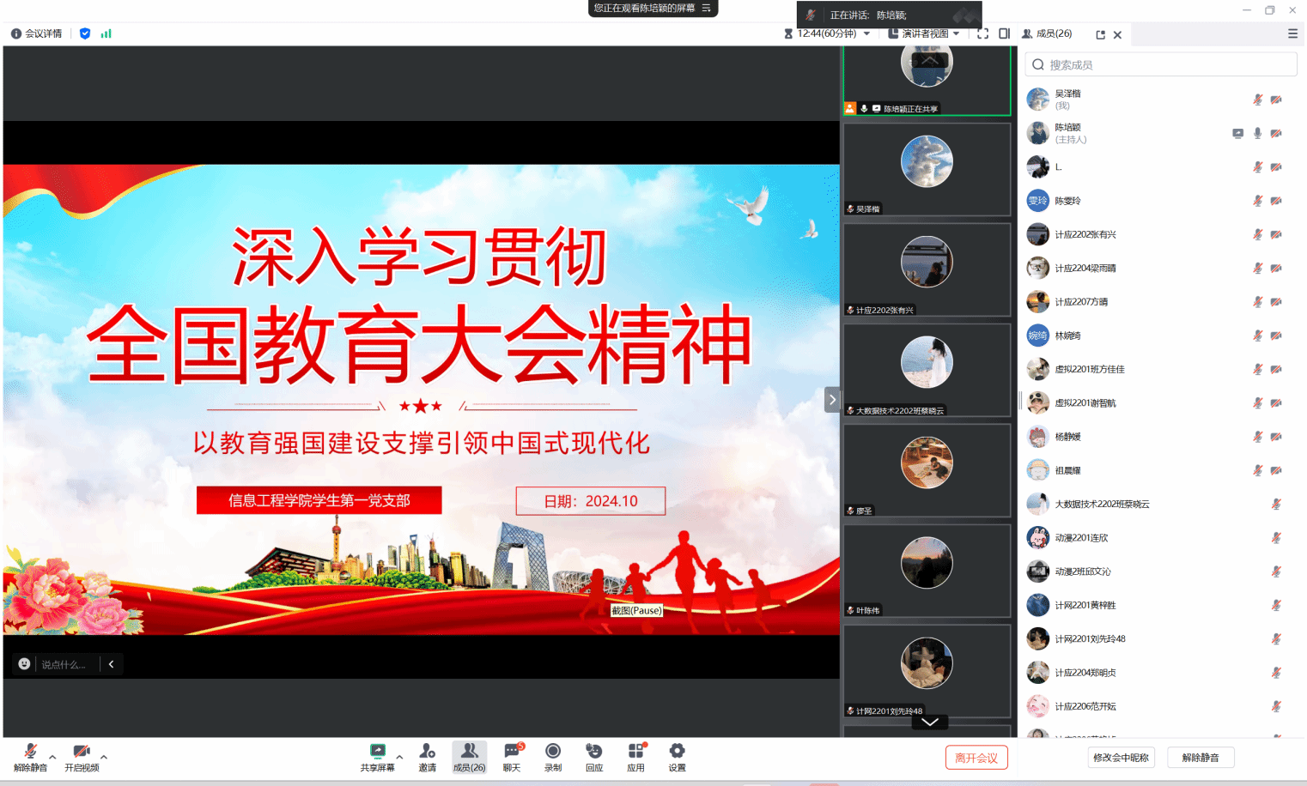Open the 应用 apps icon
Image resolution: width=1307 pixels, height=786 pixels.
635,753
